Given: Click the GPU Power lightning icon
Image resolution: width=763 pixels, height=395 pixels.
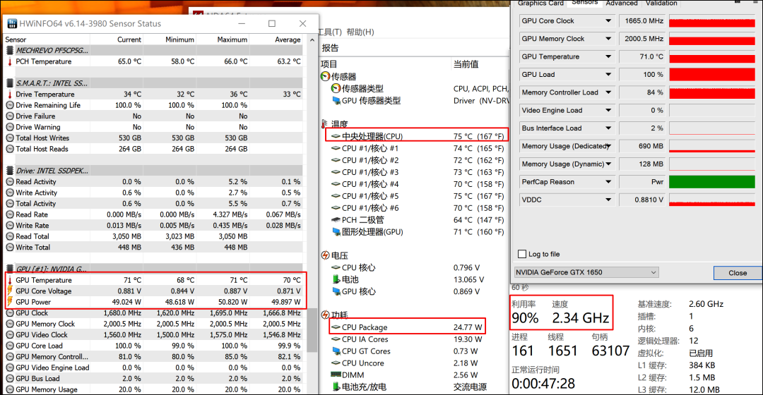Looking at the screenshot, I should point(10,302).
